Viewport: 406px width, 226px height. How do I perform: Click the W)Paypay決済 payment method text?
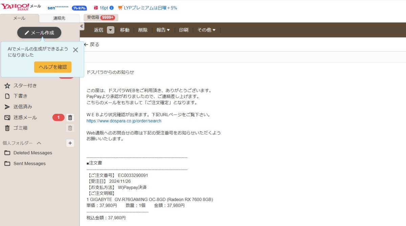pyautogui.click(x=132, y=187)
